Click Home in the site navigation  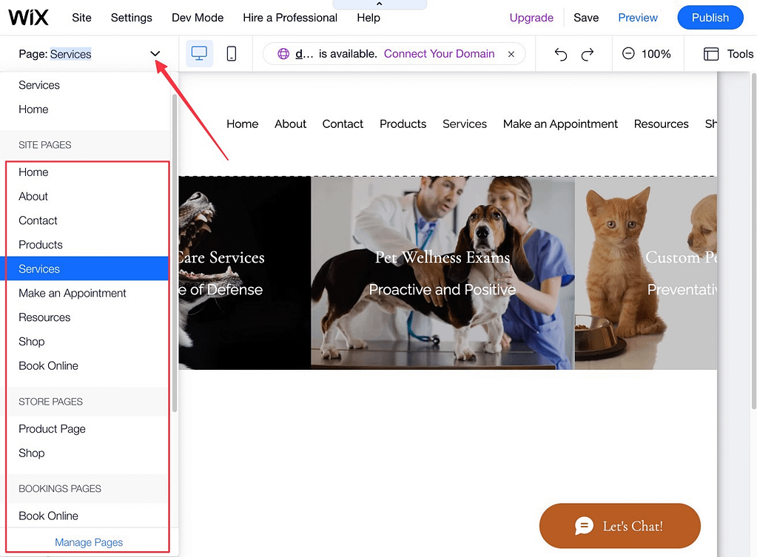(x=243, y=124)
